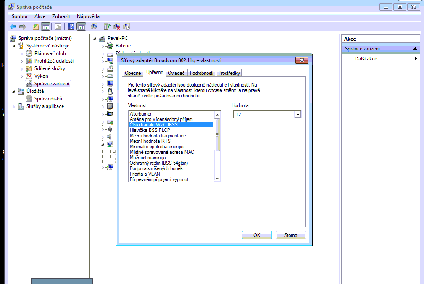The image size is (424, 284).
Task: Select Služby a aplikace tree label
Action: point(45,106)
